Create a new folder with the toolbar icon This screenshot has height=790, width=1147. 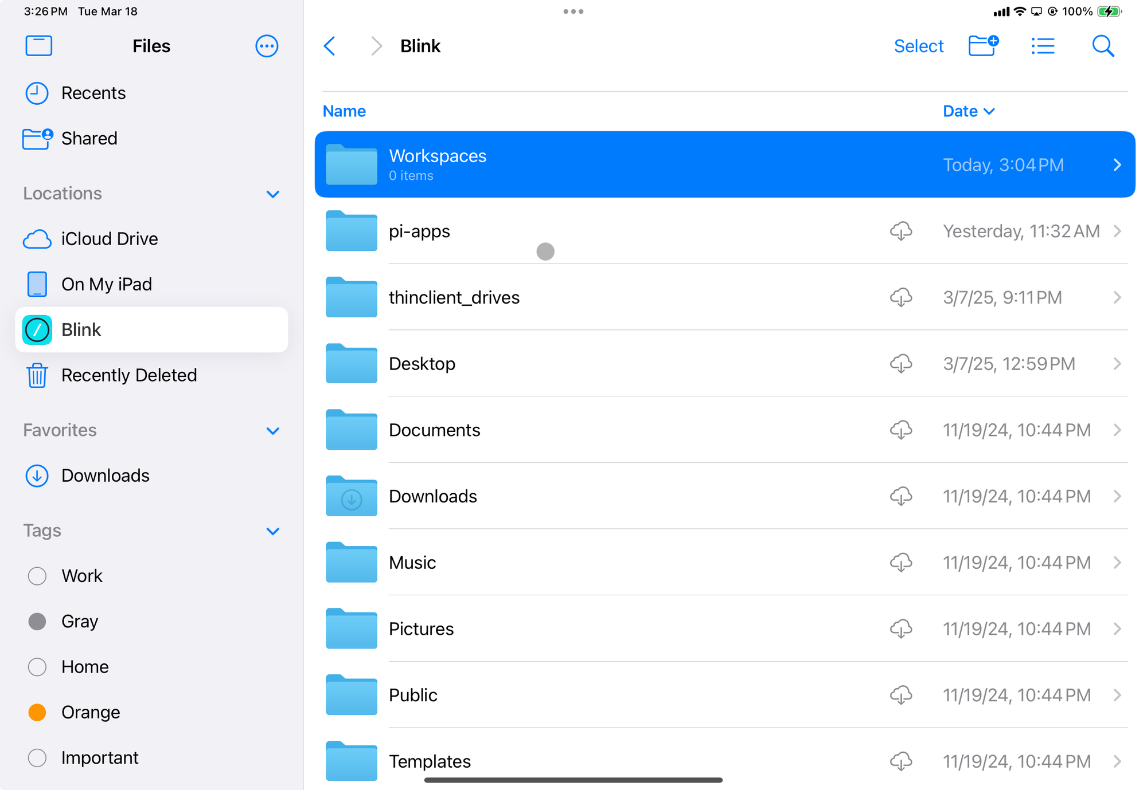984,46
